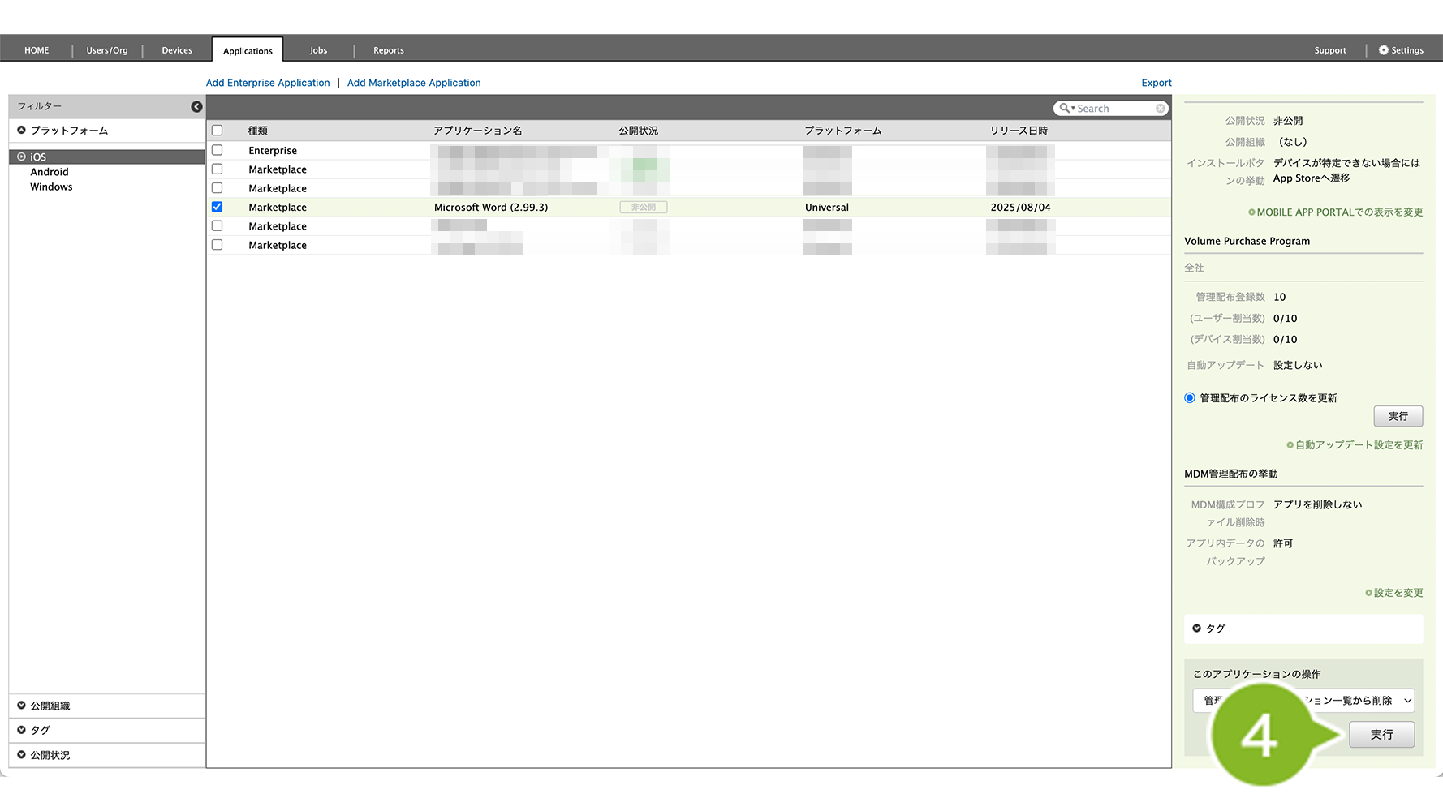Screen dimensions: 1443x811
Task: Expand the タグ section in the right panel
Action: (x=1197, y=629)
